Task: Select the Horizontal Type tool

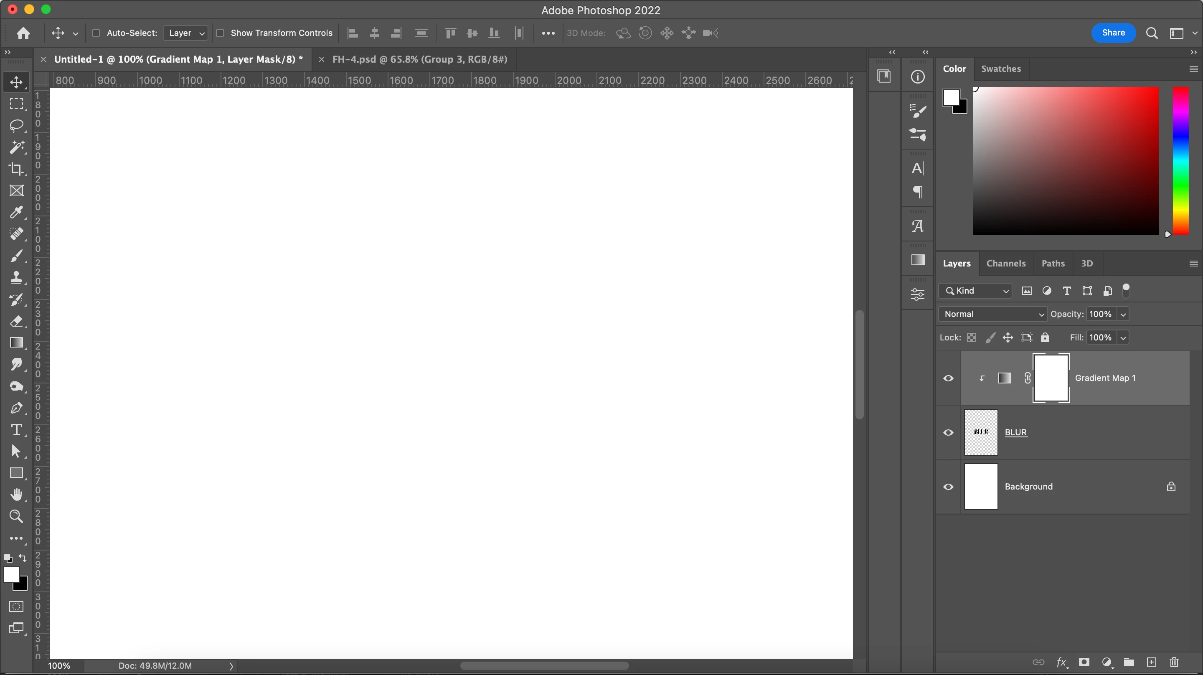Action: click(x=16, y=429)
